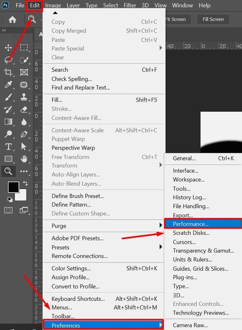
Task: Choose Search in Edit menu
Action: [104, 70]
